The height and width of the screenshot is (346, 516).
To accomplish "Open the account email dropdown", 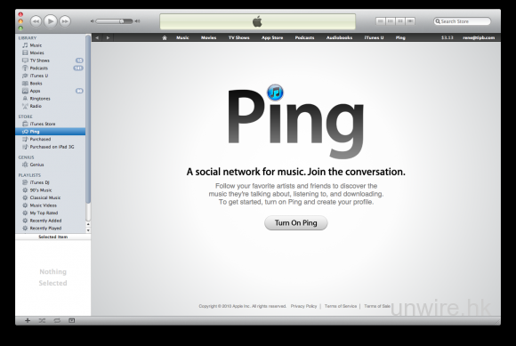I will coord(479,38).
